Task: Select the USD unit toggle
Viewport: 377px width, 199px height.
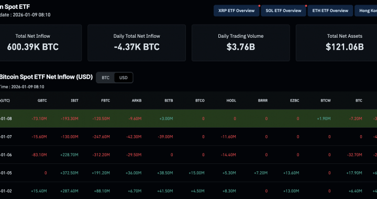Action: (x=124, y=78)
